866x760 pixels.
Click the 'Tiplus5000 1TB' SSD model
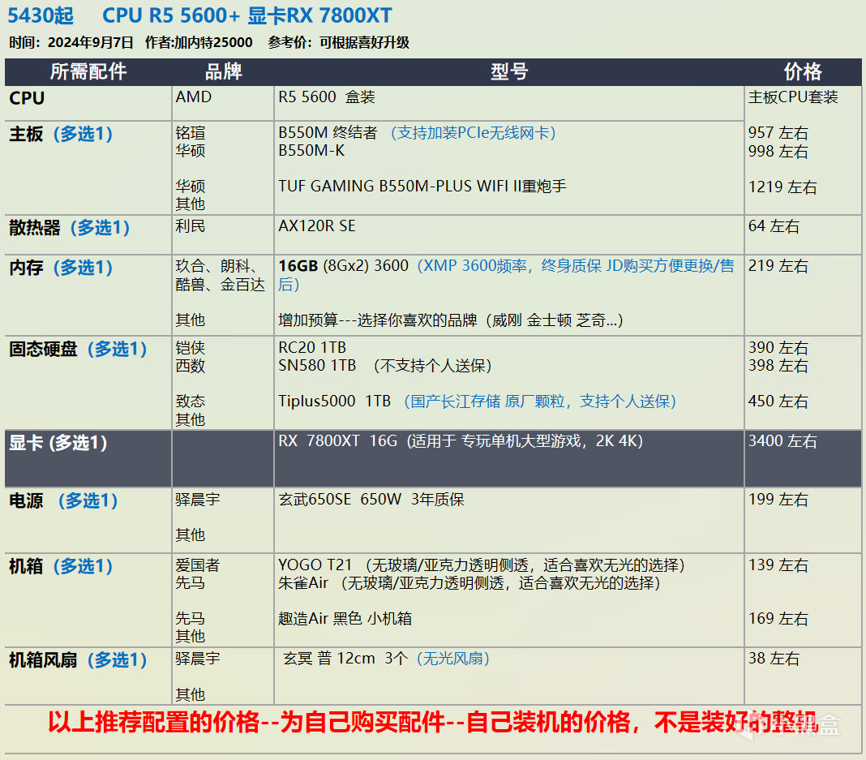click(335, 401)
